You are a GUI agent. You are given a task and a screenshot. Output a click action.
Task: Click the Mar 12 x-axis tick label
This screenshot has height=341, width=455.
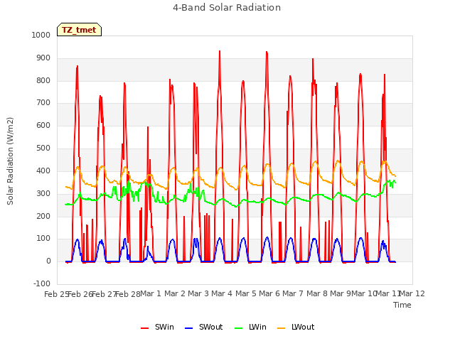click(x=412, y=294)
